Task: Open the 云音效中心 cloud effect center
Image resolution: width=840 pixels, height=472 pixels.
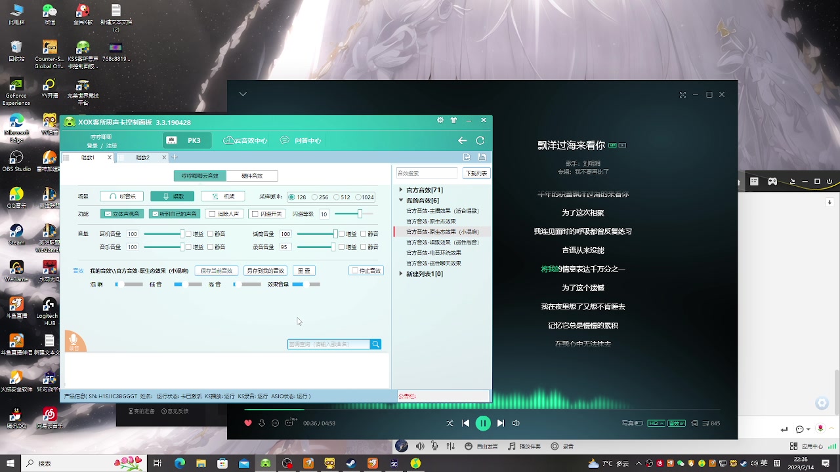Action: (x=244, y=140)
